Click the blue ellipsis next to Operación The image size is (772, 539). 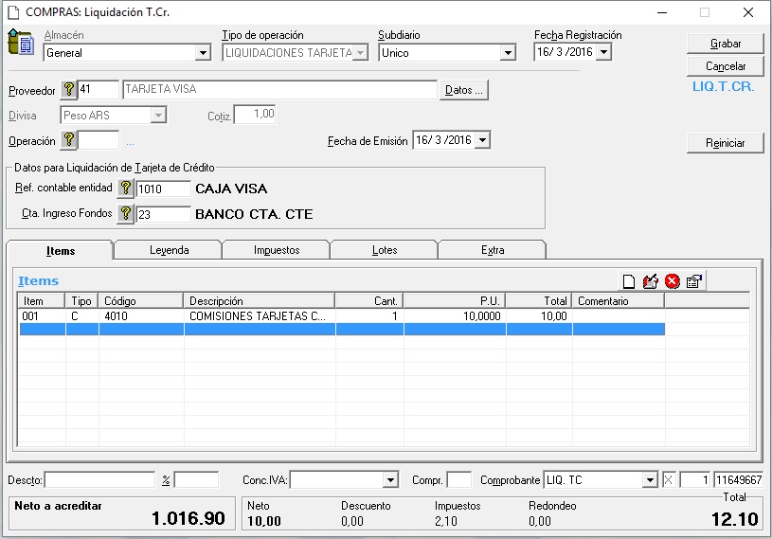[130, 144]
